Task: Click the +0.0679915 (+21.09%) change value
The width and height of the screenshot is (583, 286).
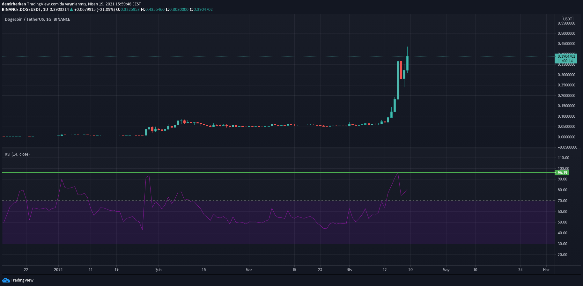Action: (94, 10)
